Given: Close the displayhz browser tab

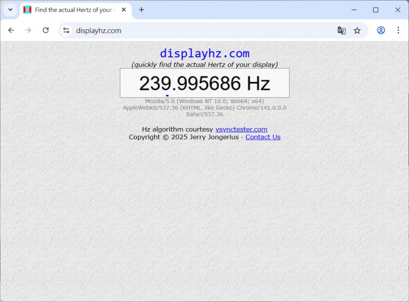Looking at the screenshot, I should tap(124, 10).
